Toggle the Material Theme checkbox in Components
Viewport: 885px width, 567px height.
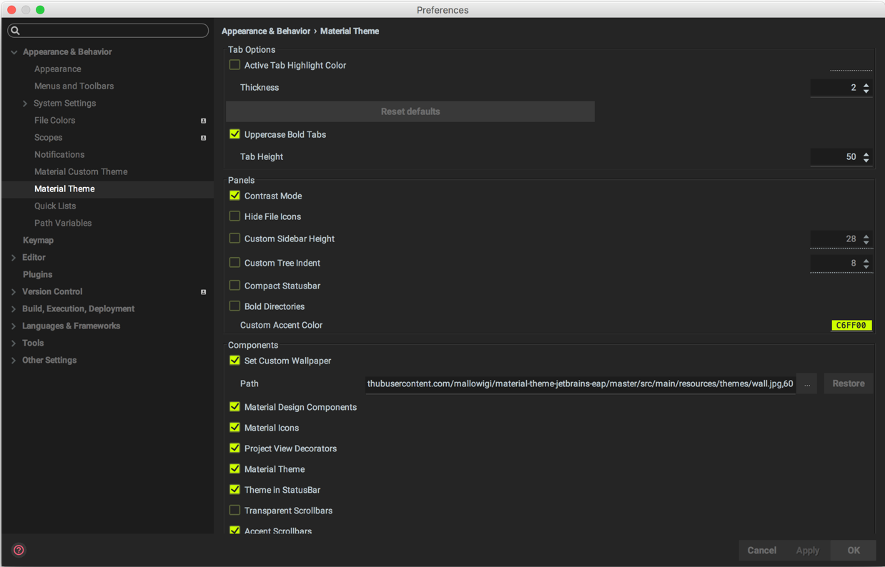[234, 469]
